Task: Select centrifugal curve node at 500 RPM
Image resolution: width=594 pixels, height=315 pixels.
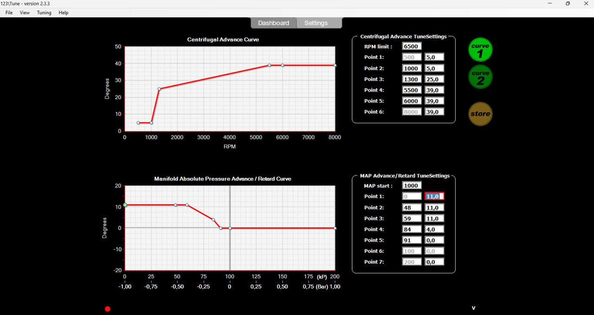Action: click(x=138, y=123)
